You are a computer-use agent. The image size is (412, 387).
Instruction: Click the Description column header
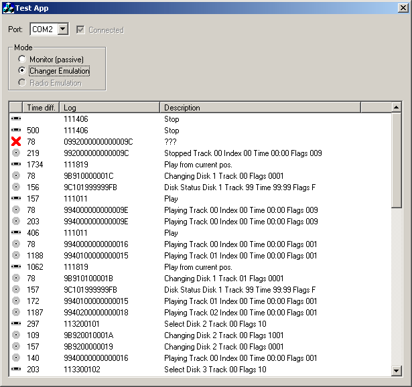260,107
